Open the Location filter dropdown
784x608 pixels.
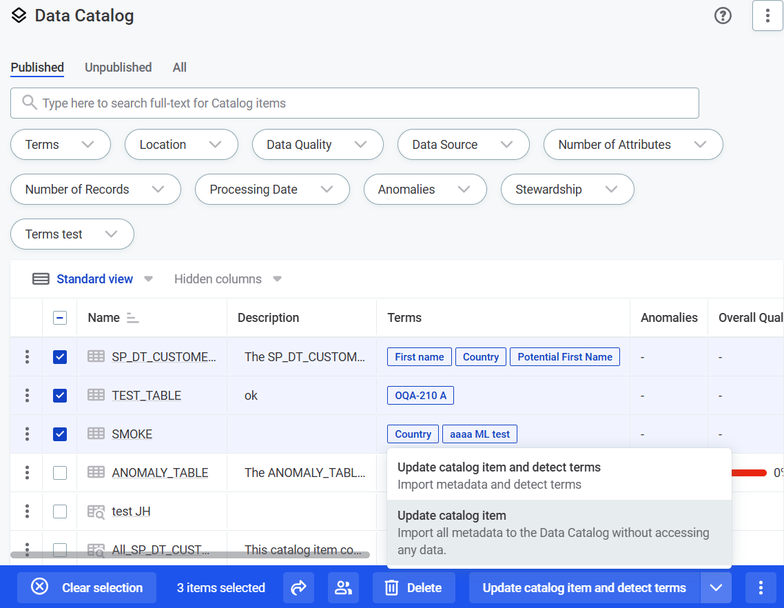(181, 145)
